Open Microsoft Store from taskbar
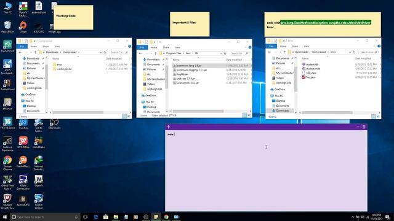This screenshot has width=394, height=221. pyautogui.click(x=106, y=217)
